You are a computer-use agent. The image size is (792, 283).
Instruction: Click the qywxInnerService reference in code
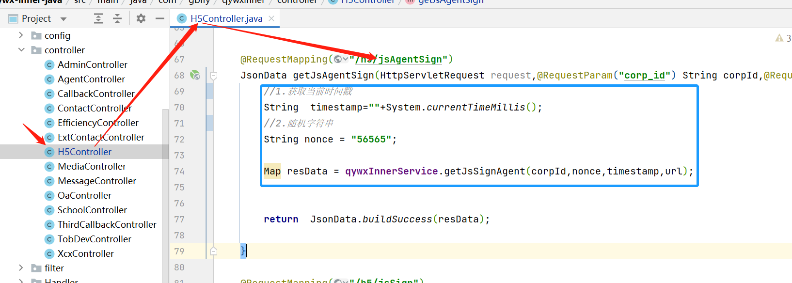coord(392,171)
